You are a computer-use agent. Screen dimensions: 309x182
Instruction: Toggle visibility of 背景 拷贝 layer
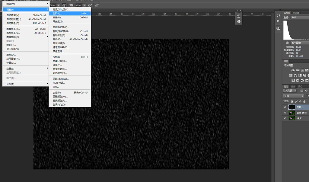tap(285, 113)
